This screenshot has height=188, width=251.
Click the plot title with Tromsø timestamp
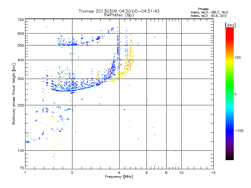119,11
